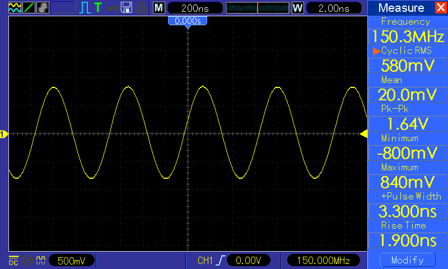Select the Minimum measurement label
The image size is (448, 269).
tap(400, 138)
